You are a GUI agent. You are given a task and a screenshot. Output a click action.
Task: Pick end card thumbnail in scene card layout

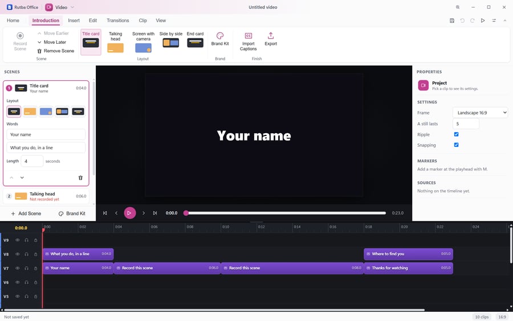78,112
